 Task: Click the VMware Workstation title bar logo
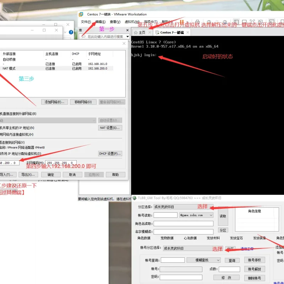[x=81, y=14]
